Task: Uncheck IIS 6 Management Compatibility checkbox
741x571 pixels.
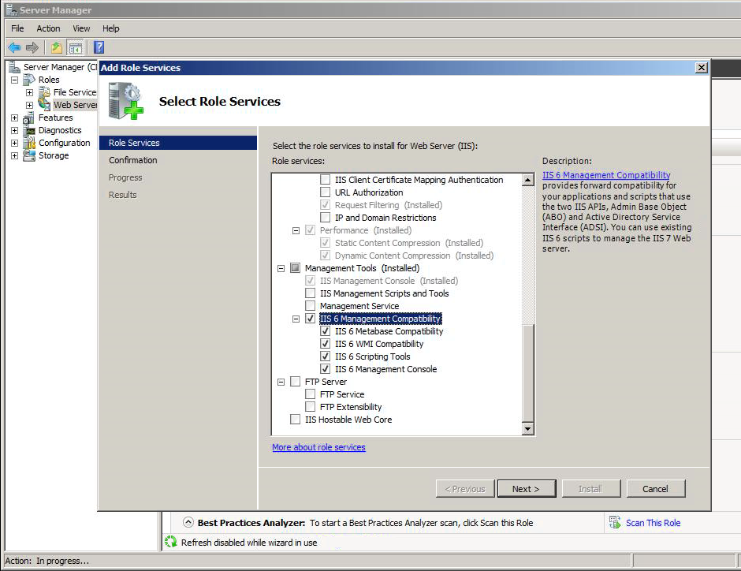Action: pos(311,319)
